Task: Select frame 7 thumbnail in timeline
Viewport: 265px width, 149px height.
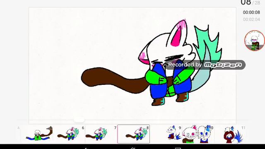Action: (x=101, y=134)
